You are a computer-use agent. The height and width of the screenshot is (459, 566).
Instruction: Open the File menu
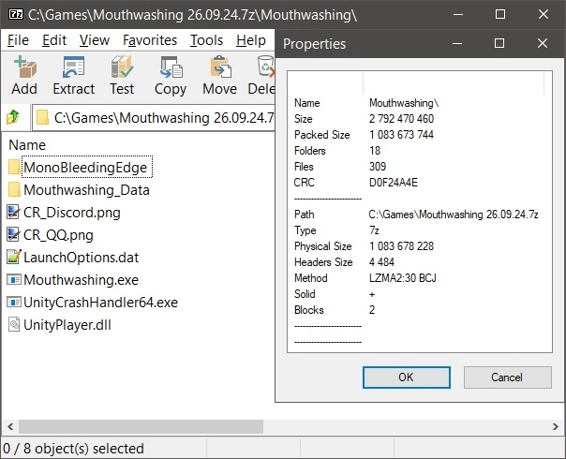coord(18,40)
